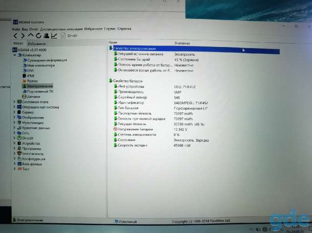The width and height of the screenshot is (312, 233).
Task: Expand the Мультимедиа node
Action: (x=14, y=123)
